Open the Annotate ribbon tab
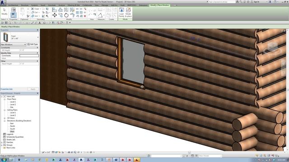 52,5
